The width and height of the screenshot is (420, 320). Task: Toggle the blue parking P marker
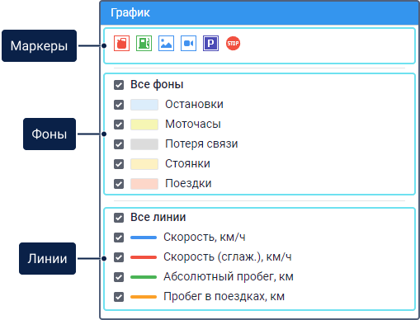pos(210,44)
